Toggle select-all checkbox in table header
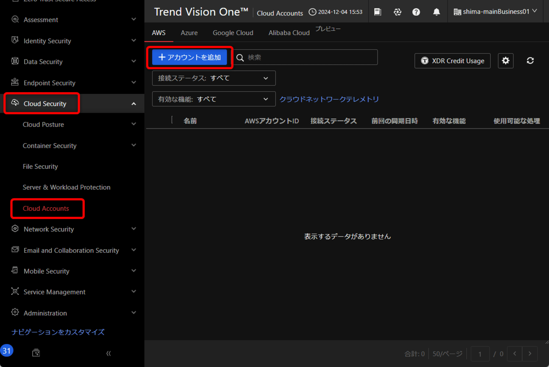 [x=172, y=120]
